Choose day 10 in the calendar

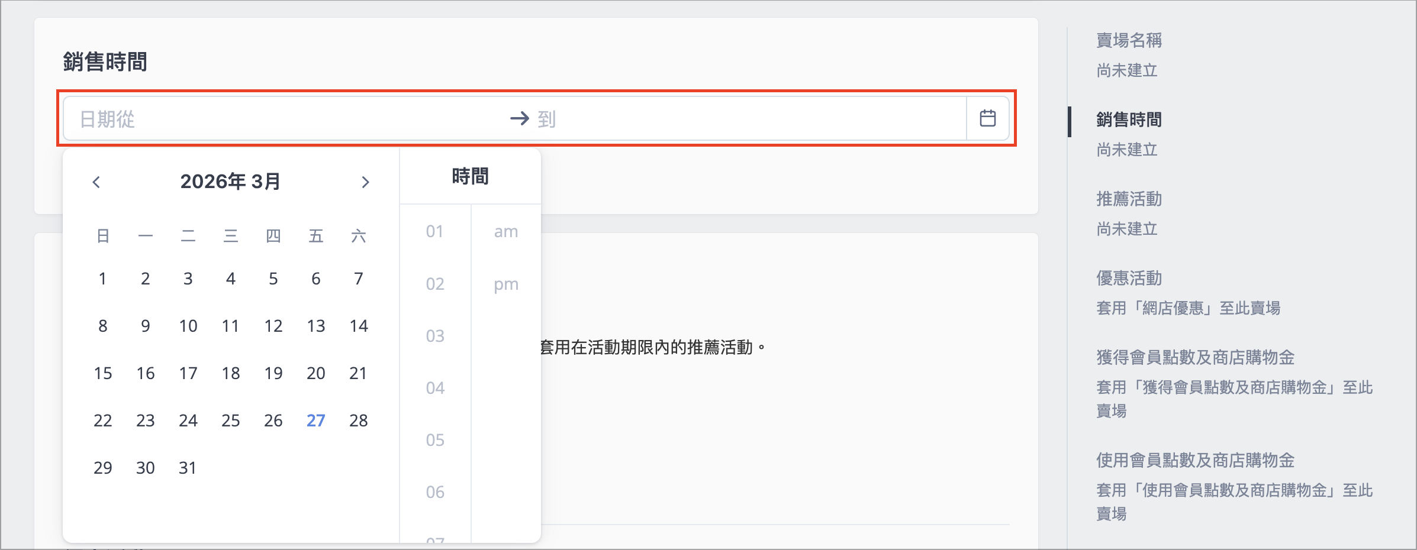pos(188,326)
